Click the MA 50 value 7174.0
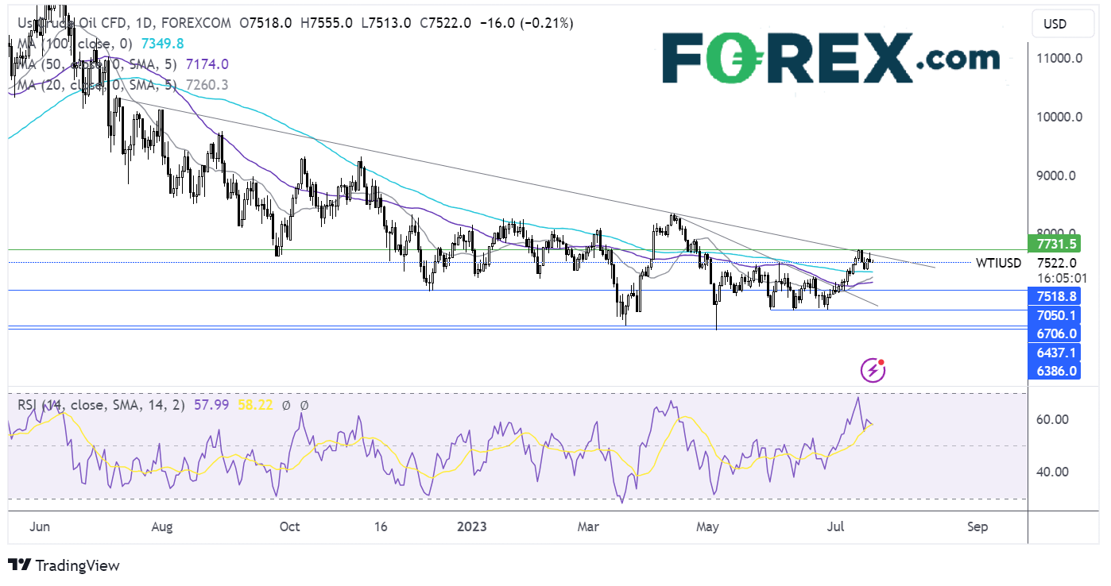This screenshot has height=586, width=1111. (207, 64)
